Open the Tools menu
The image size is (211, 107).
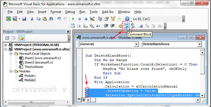(x=93, y=12)
